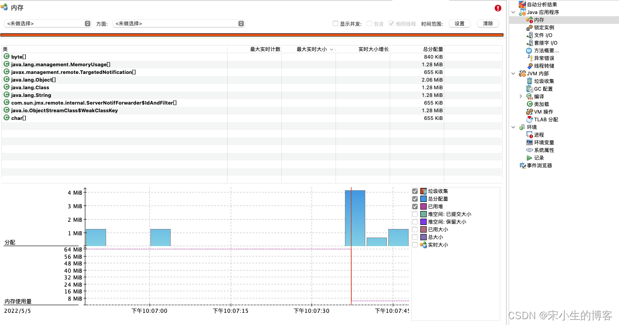Click the JVM 内部 node icon
The width and height of the screenshot is (619, 325).
[522, 73]
